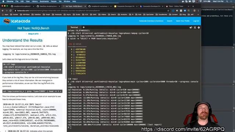
Task: Open the Search link in Katacoda header
Action: point(170,21)
